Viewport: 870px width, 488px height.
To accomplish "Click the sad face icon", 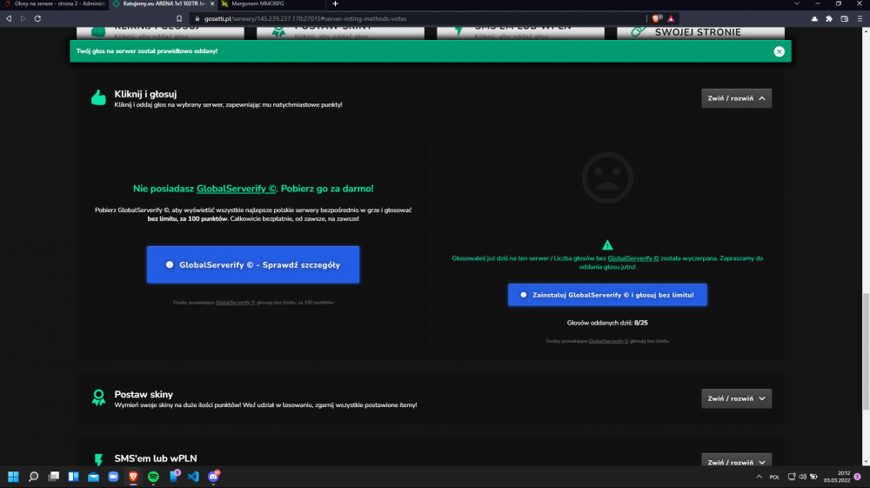I will (607, 177).
